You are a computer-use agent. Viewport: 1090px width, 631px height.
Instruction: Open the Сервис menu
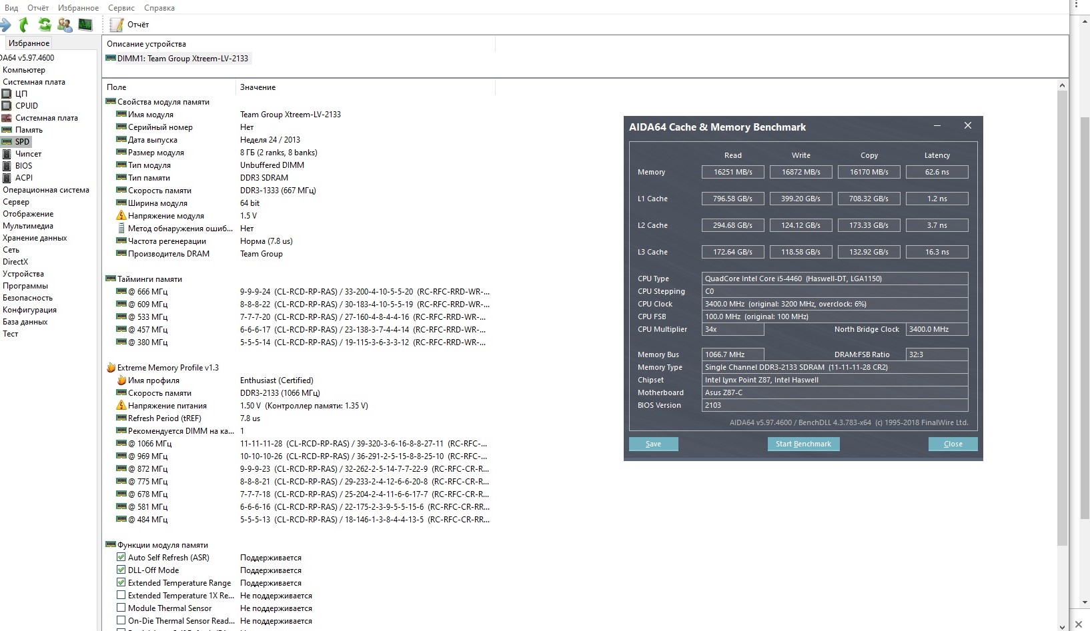click(x=121, y=8)
